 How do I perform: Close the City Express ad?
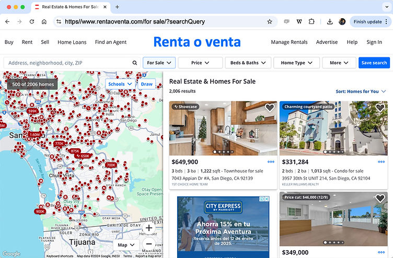[267, 199]
